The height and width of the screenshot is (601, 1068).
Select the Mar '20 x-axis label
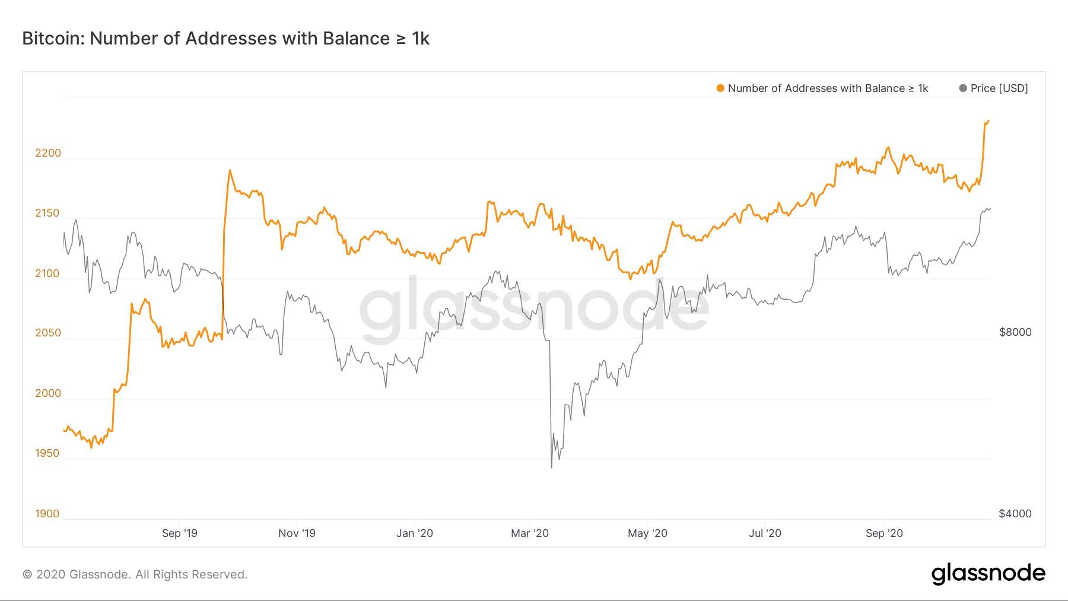[530, 533]
